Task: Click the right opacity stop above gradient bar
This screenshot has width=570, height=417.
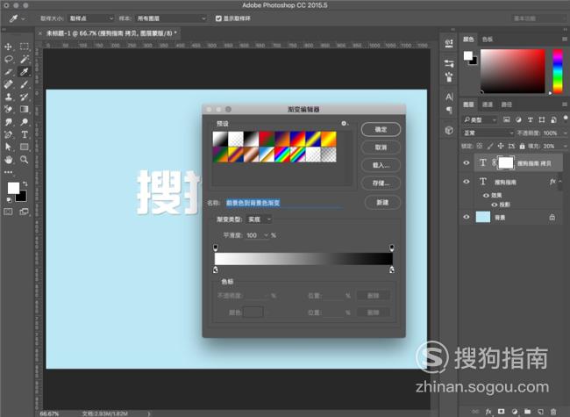Action: [x=391, y=248]
